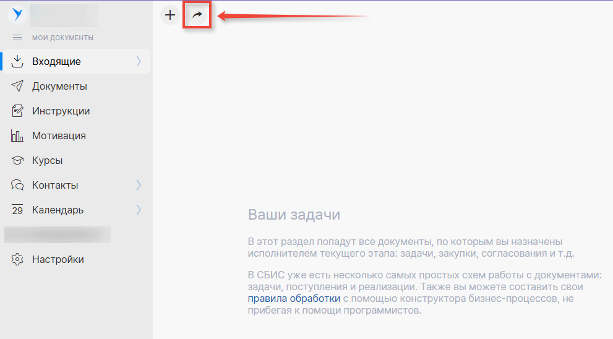Screen dimensions: 613x339
Task: Select the Инструкции notepad icon
Action: (17, 111)
